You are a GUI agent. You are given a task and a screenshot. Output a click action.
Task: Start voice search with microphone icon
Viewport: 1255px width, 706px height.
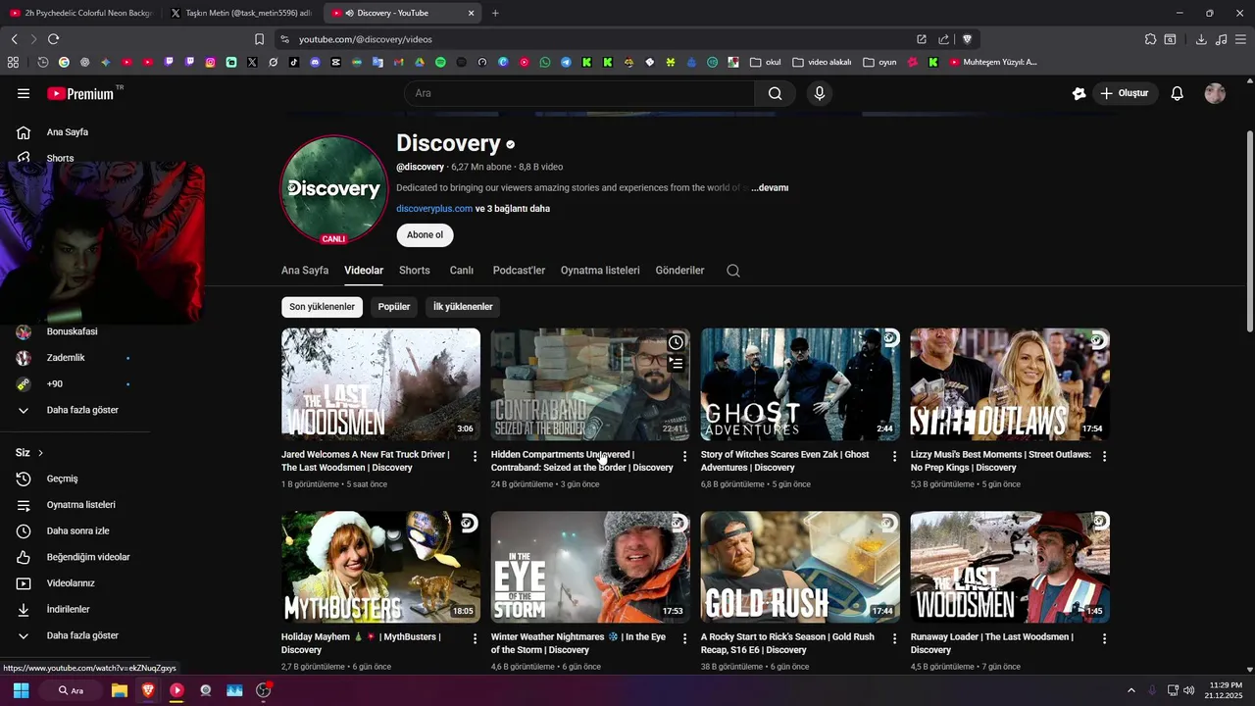(820, 93)
